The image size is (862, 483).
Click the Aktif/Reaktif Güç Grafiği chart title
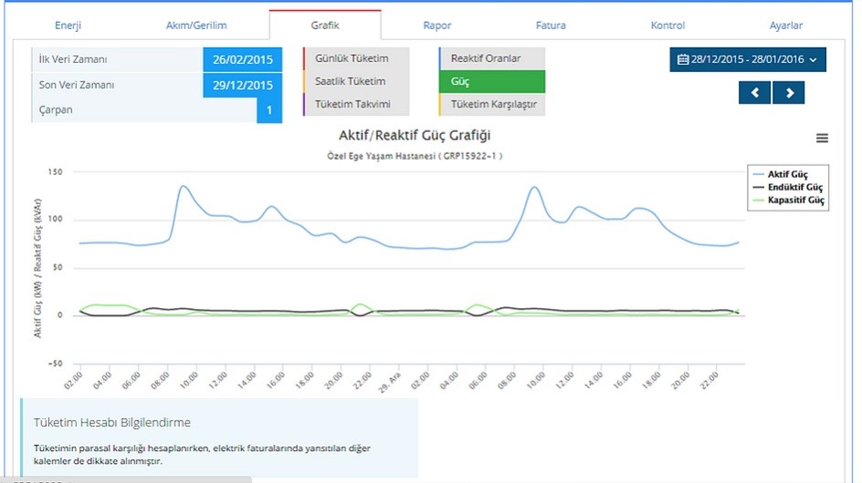tap(415, 135)
